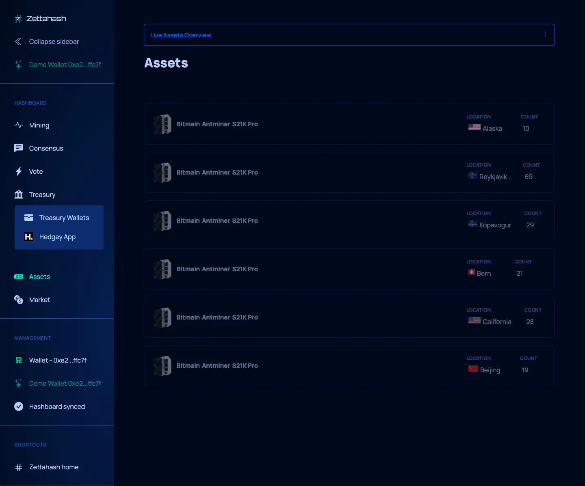585x486 pixels.
Task: Click the Bern row Antminer image
Action: (162, 269)
